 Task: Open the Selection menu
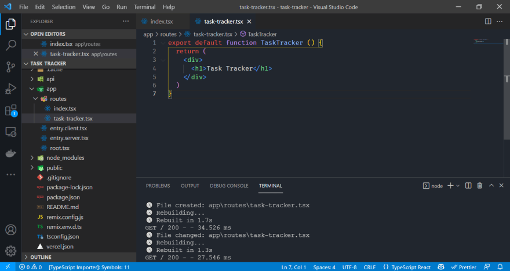click(x=64, y=7)
